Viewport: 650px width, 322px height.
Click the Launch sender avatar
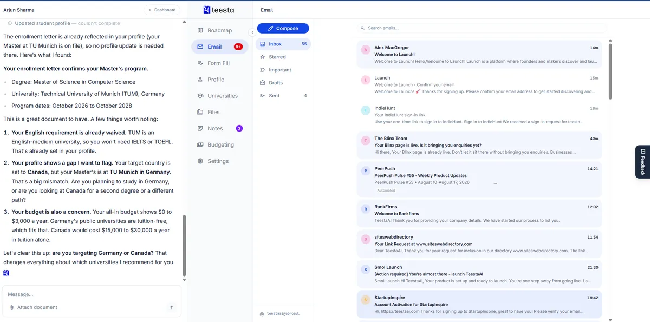366,80
